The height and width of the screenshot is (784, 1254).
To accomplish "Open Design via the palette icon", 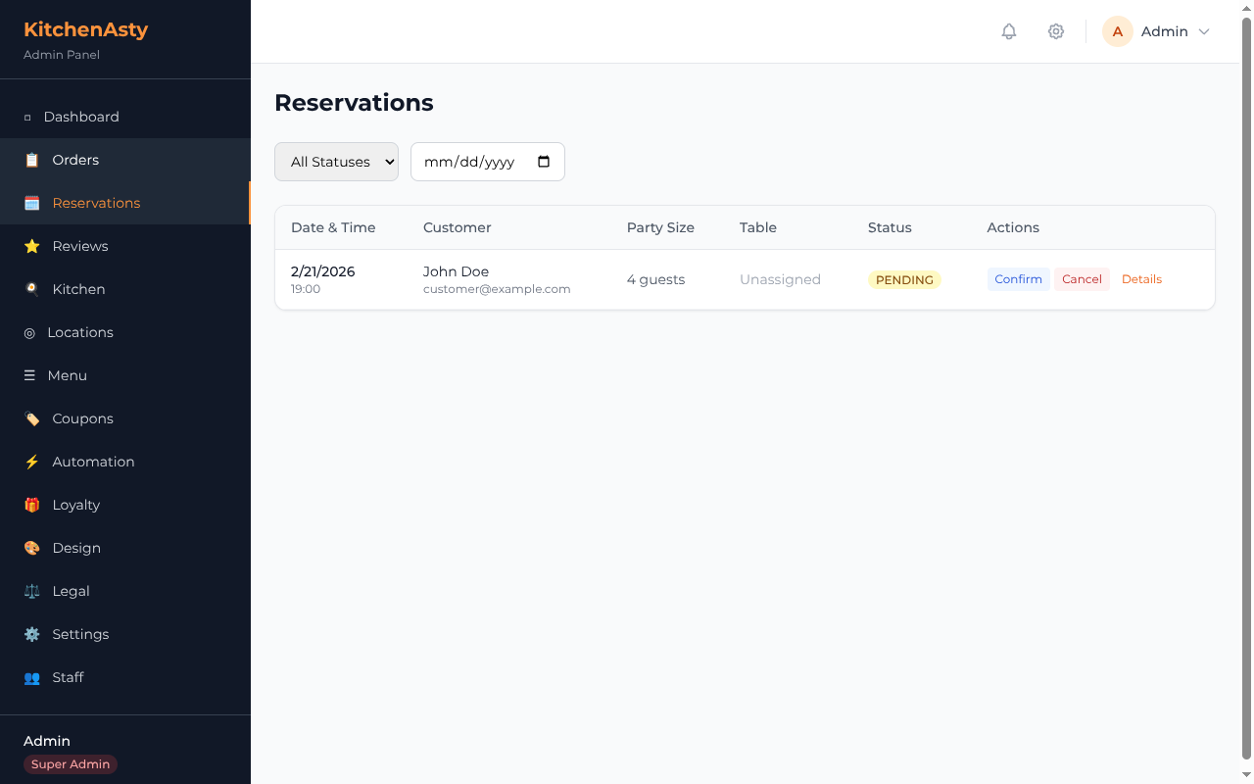I will tap(31, 548).
